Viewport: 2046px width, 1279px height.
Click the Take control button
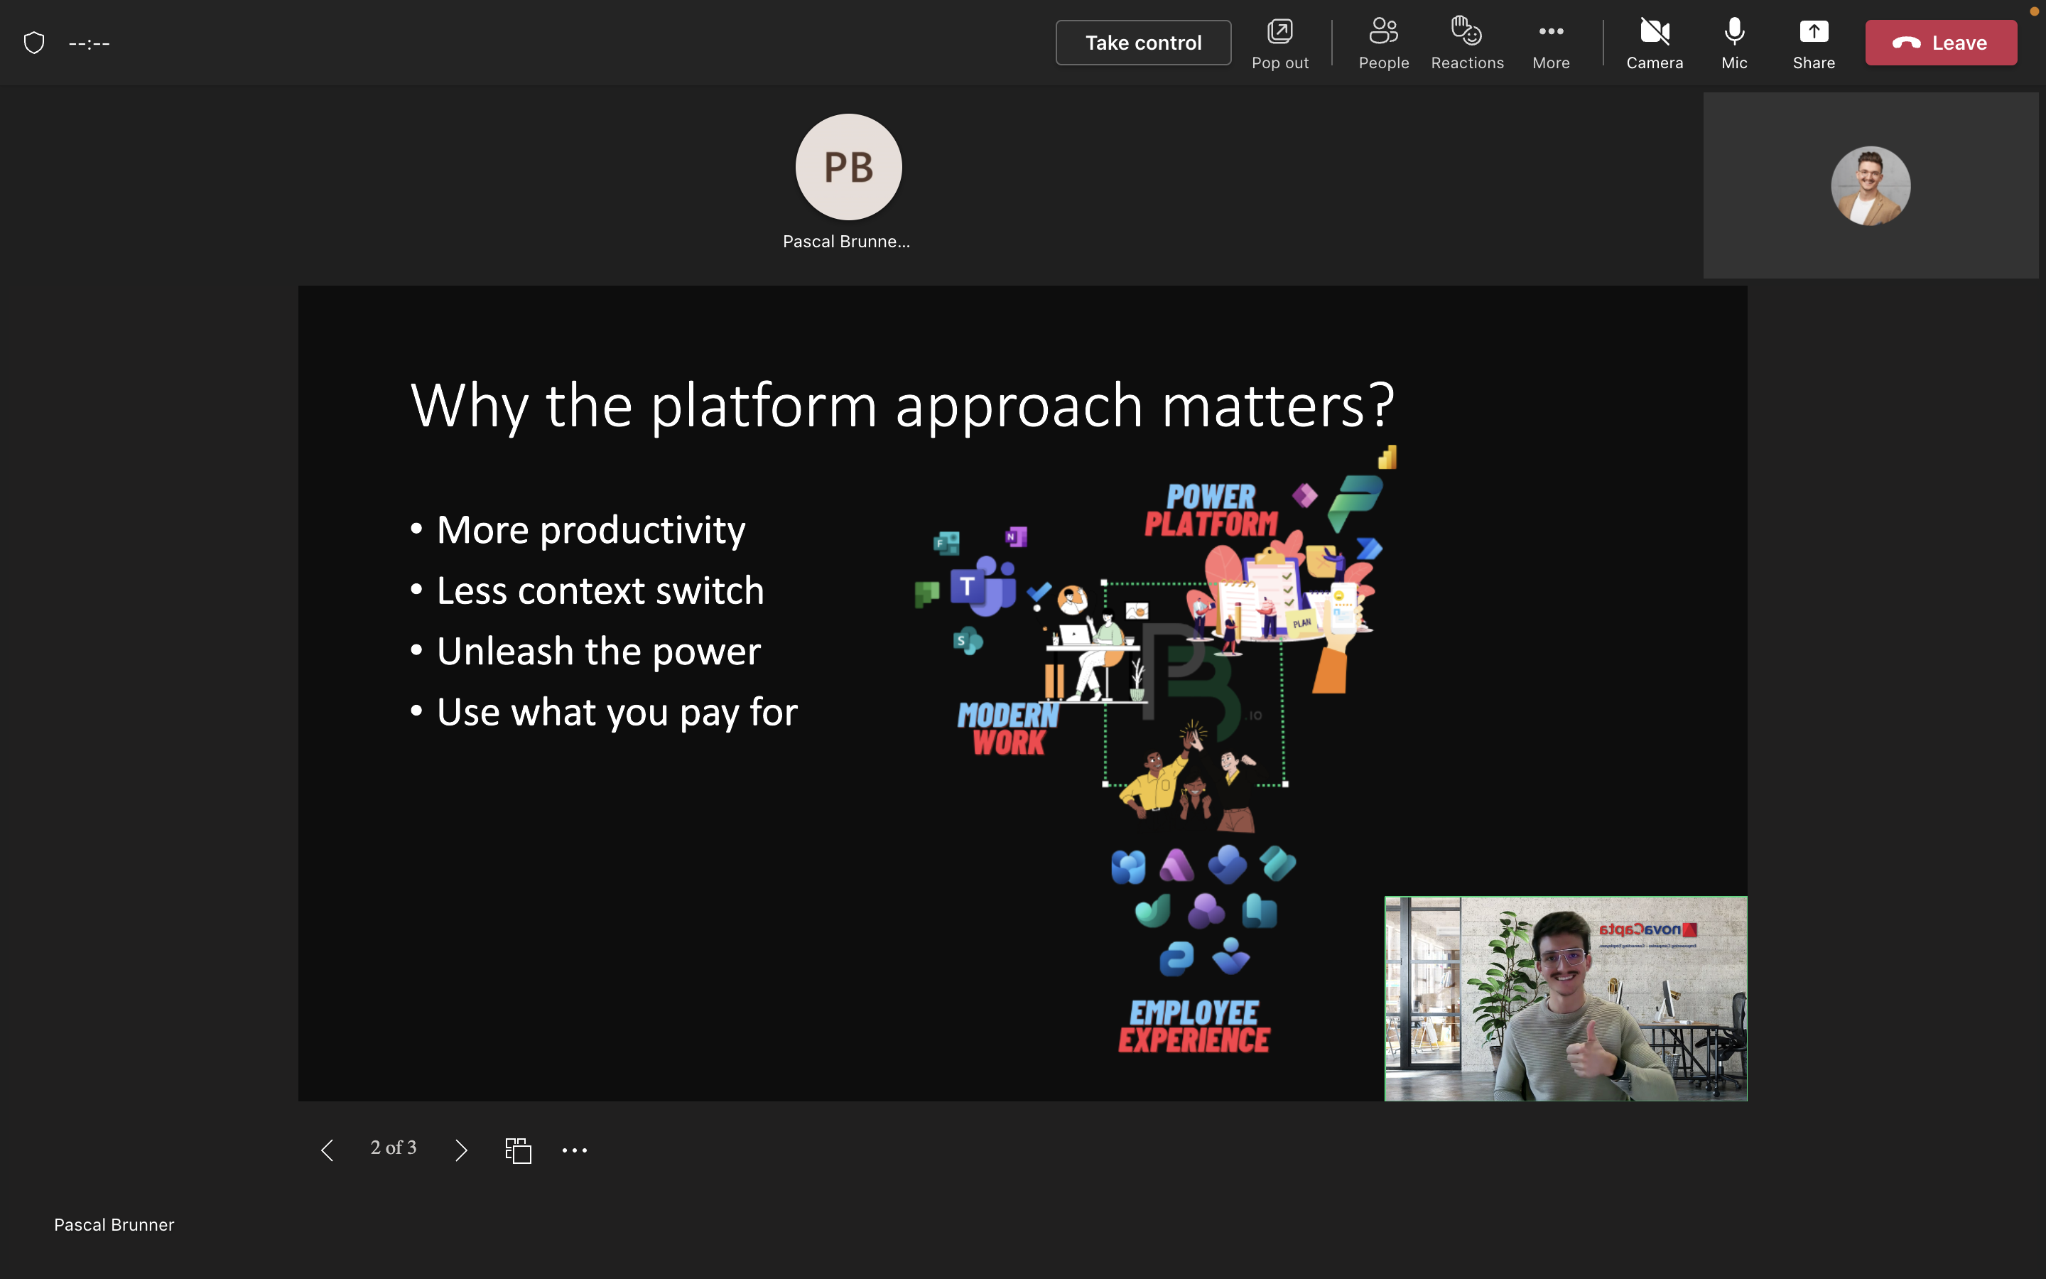click(x=1142, y=43)
